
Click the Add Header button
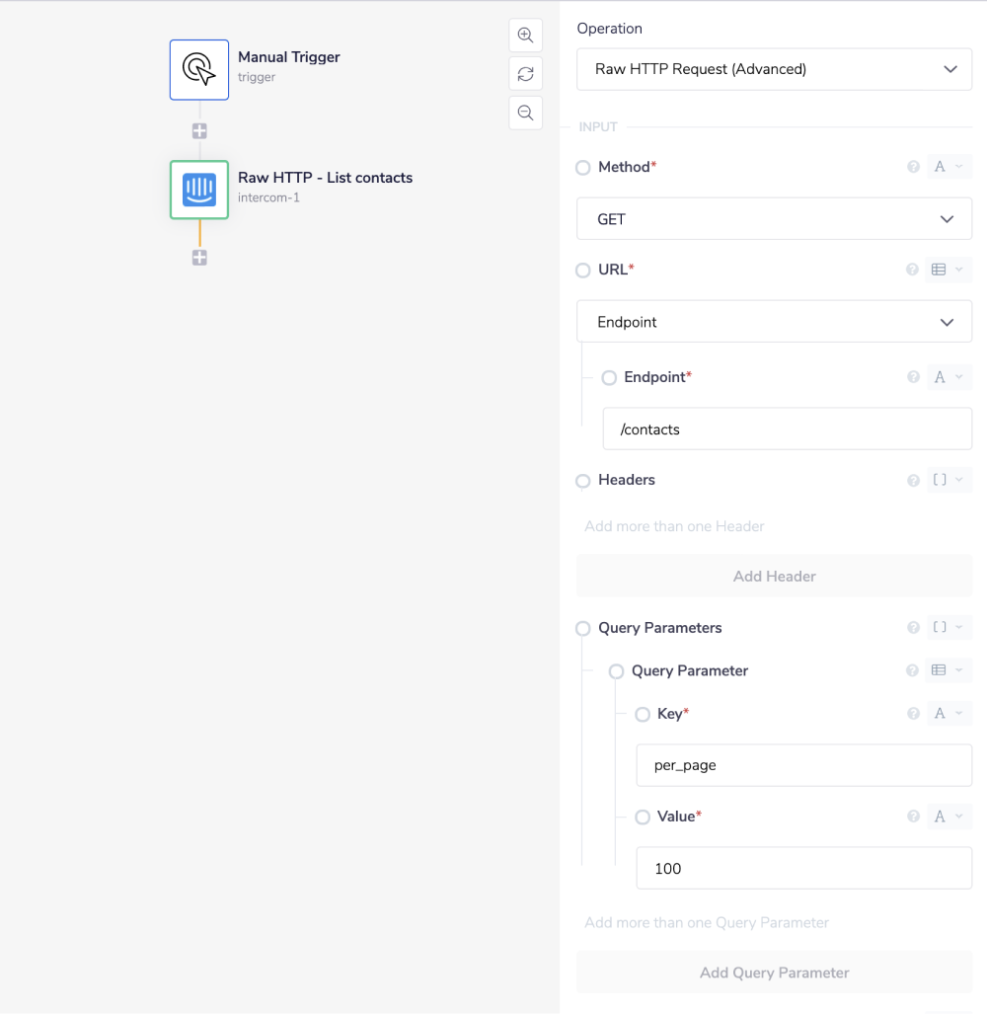pyautogui.click(x=774, y=576)
